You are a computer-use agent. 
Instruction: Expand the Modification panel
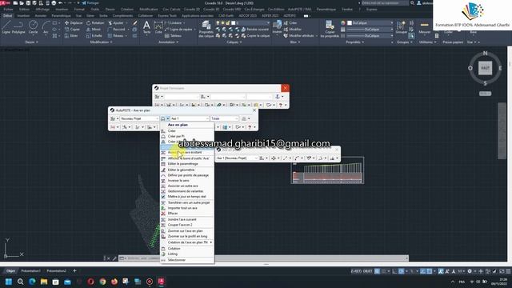tap(102, 42)
